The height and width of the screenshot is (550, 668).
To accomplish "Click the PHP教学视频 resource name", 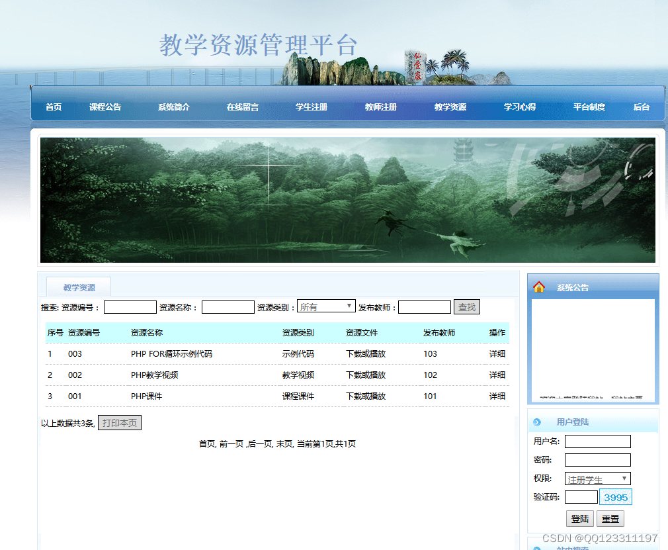I will click(x=155, y=375).
